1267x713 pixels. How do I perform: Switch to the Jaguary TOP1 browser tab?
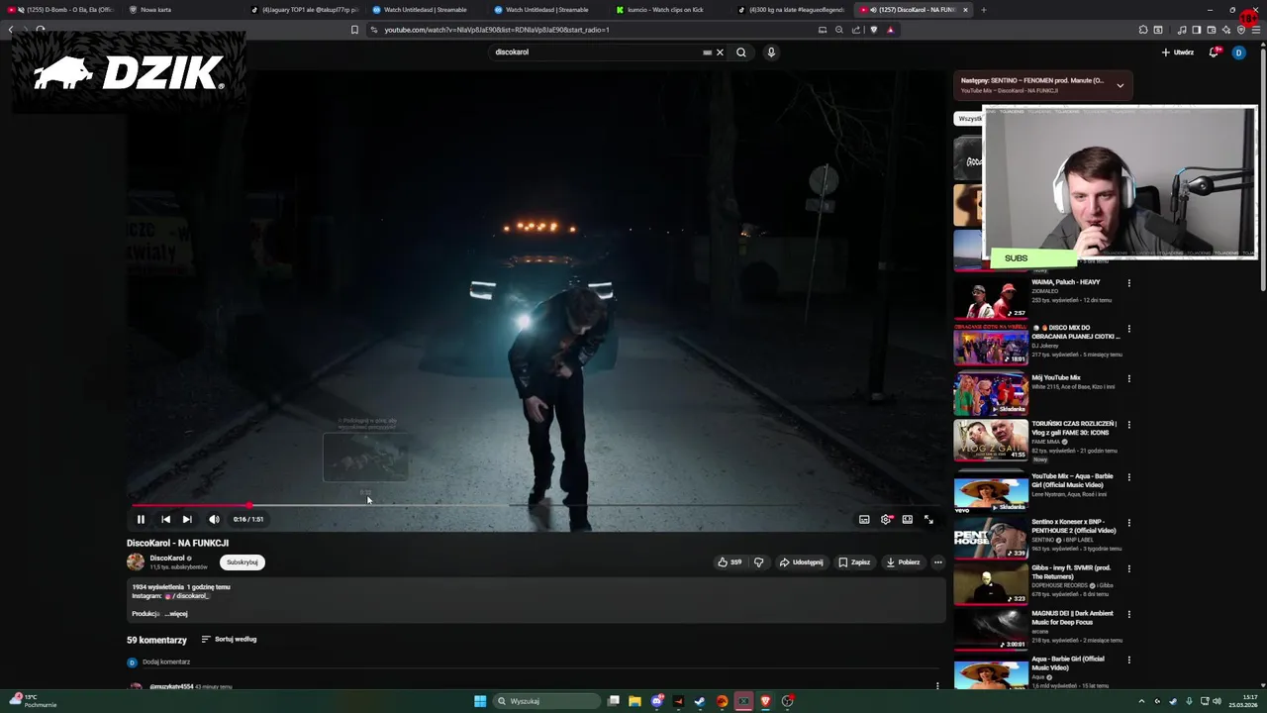pos(302,10)
